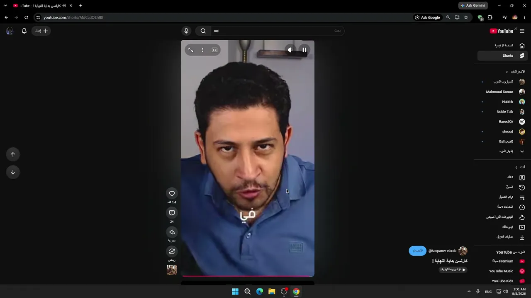Go to the next Short
This screenshot has height=298, width=531.
coord(13,172)
